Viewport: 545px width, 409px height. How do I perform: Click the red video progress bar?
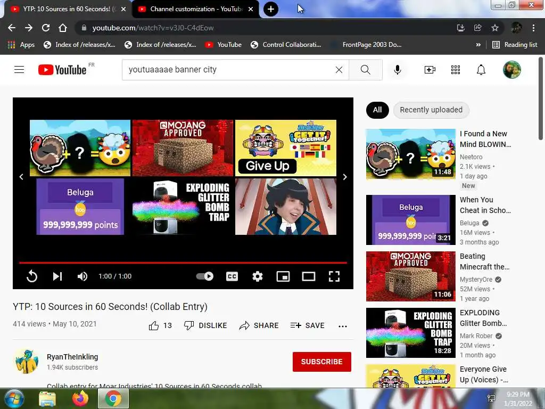[183, 263]
